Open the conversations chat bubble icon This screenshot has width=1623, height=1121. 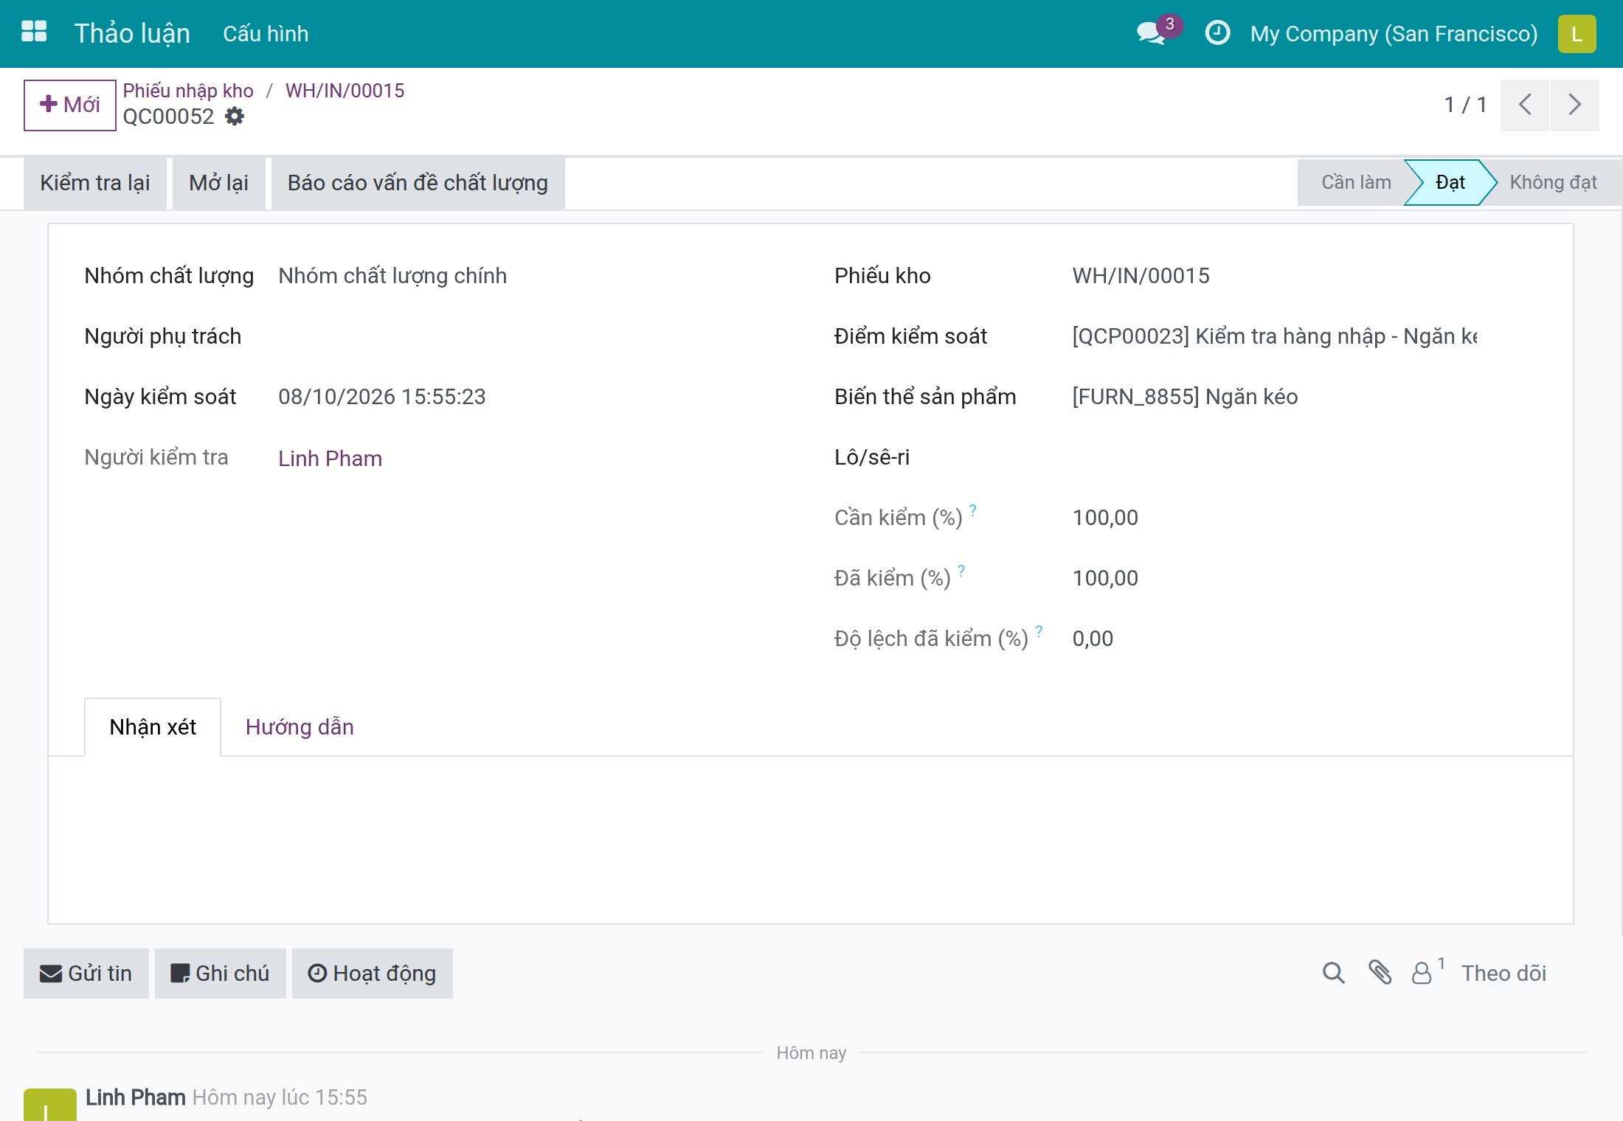coord(1152,33)
